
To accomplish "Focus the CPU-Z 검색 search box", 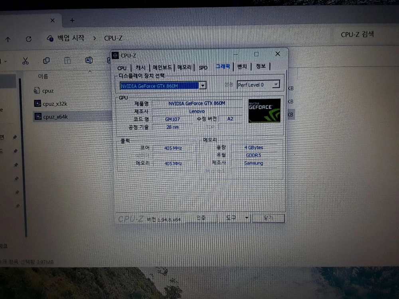I will point(357,34).
